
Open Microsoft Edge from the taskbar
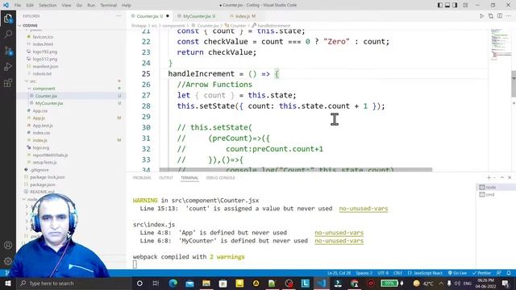tap(173, 283)
